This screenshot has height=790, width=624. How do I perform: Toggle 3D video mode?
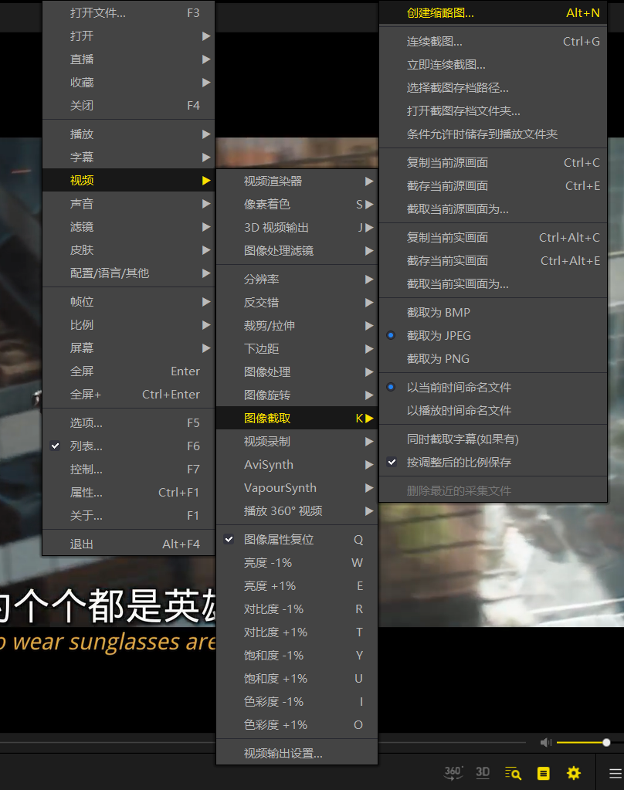[x=483, y=772]
